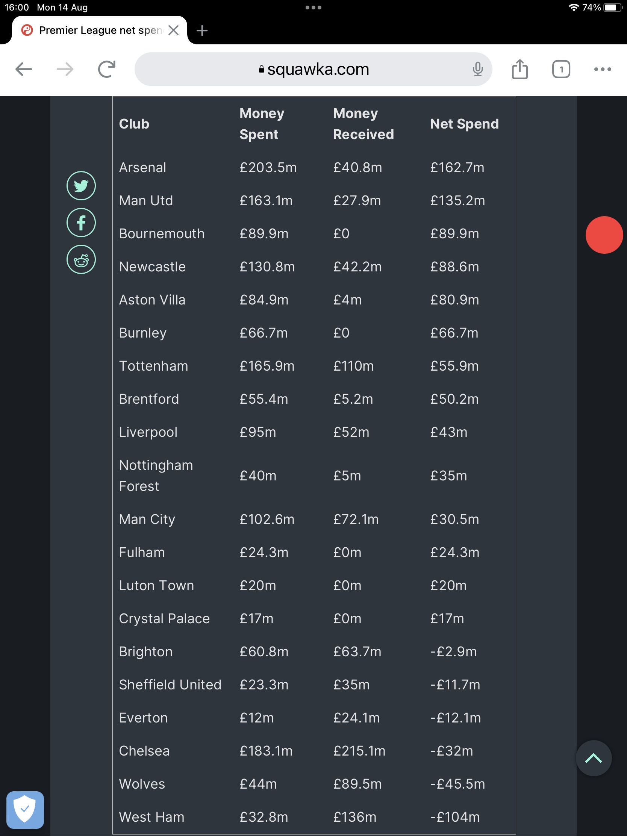Open the iPad multitasking dots
The image size is (627, 836).
click(x=313, y=8)
